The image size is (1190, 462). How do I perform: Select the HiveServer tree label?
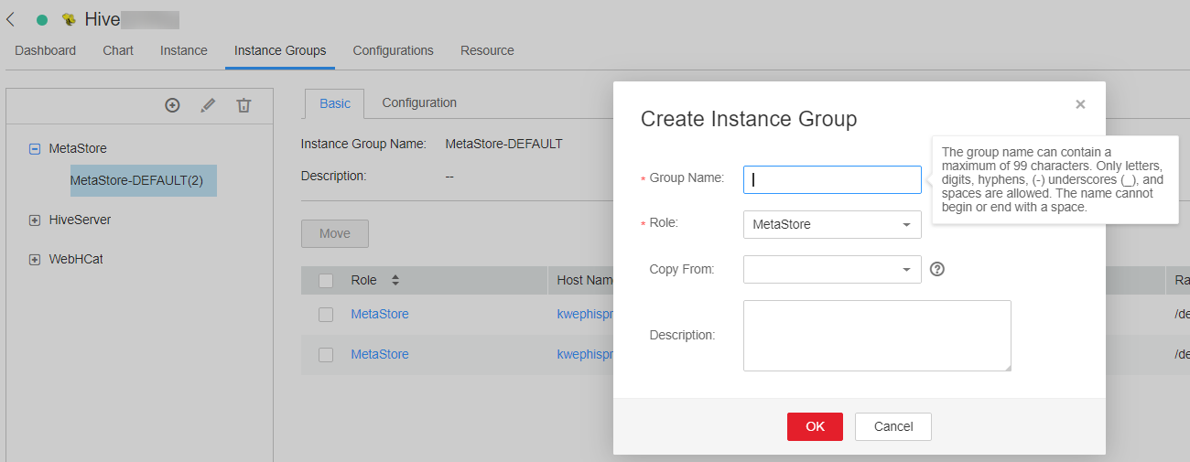click(x=80, y=220)
